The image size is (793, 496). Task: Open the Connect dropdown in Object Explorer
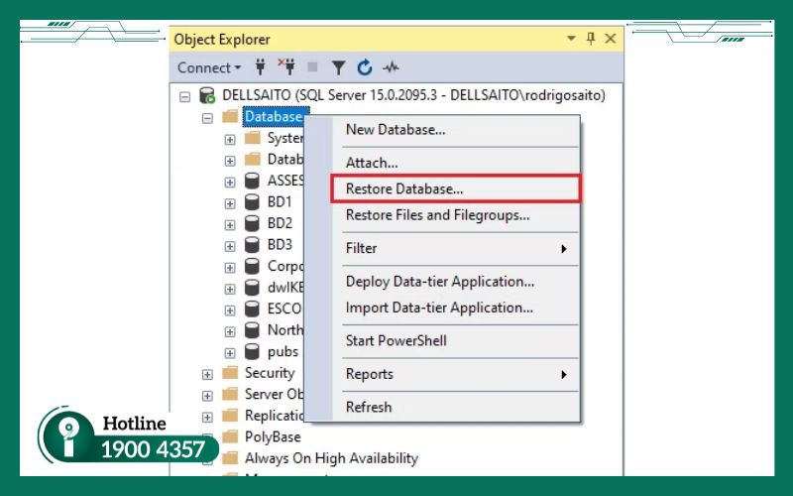209,67
